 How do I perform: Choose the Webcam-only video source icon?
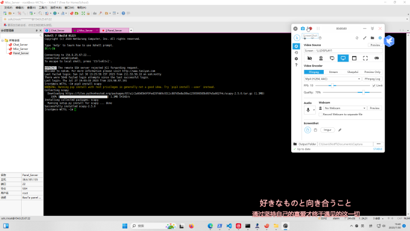coord(321,58)
